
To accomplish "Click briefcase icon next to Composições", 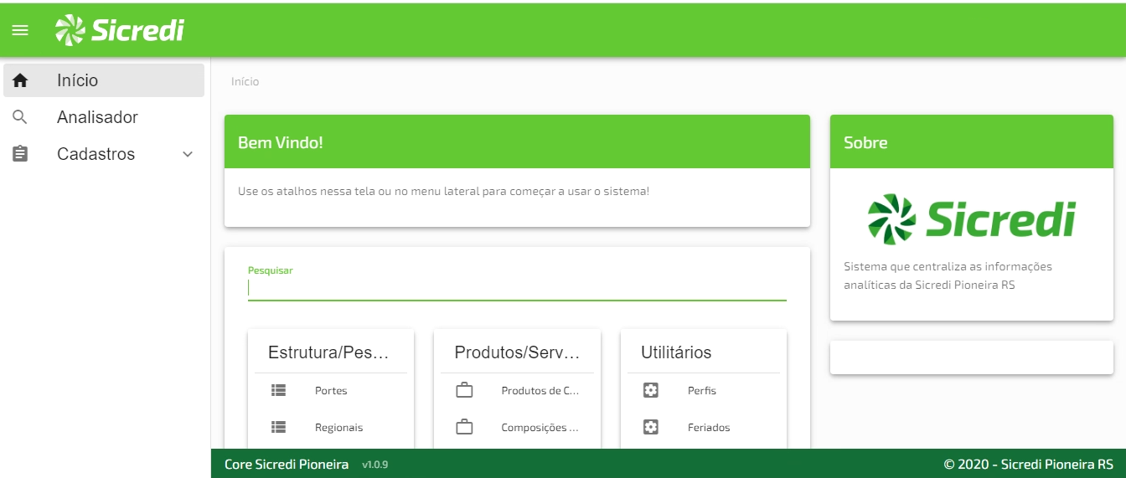I will [x=464, y=427].
